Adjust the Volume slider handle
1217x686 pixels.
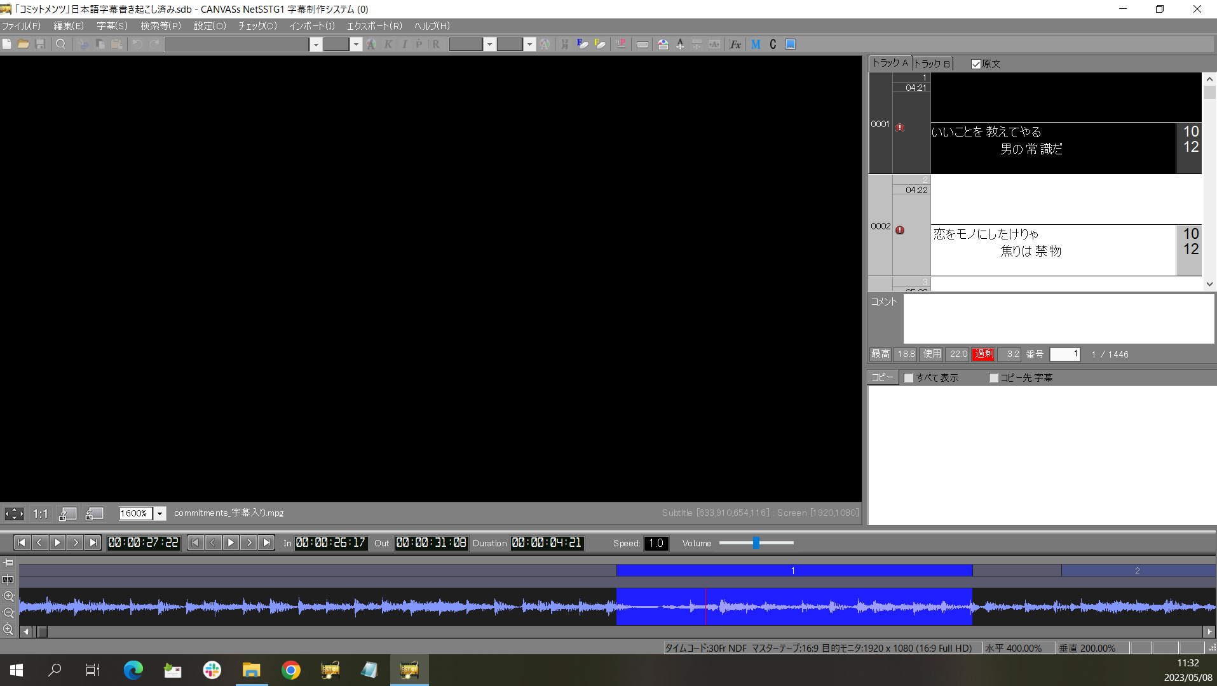[x=756, y=543]
